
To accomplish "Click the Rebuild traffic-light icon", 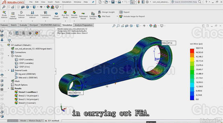I will click(139, 2).
